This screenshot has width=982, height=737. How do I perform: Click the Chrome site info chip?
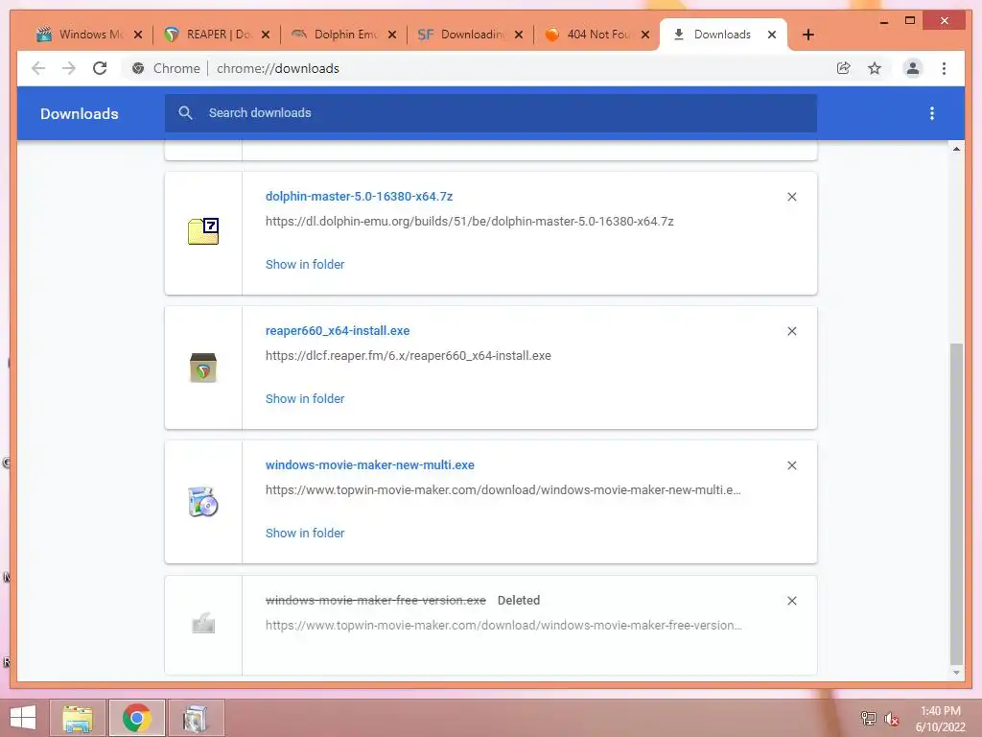pos(167,68)
